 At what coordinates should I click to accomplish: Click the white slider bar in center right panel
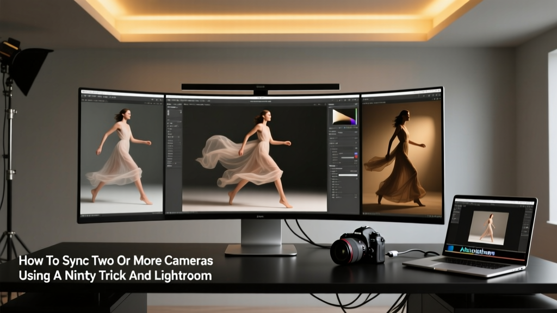(348, 175)
